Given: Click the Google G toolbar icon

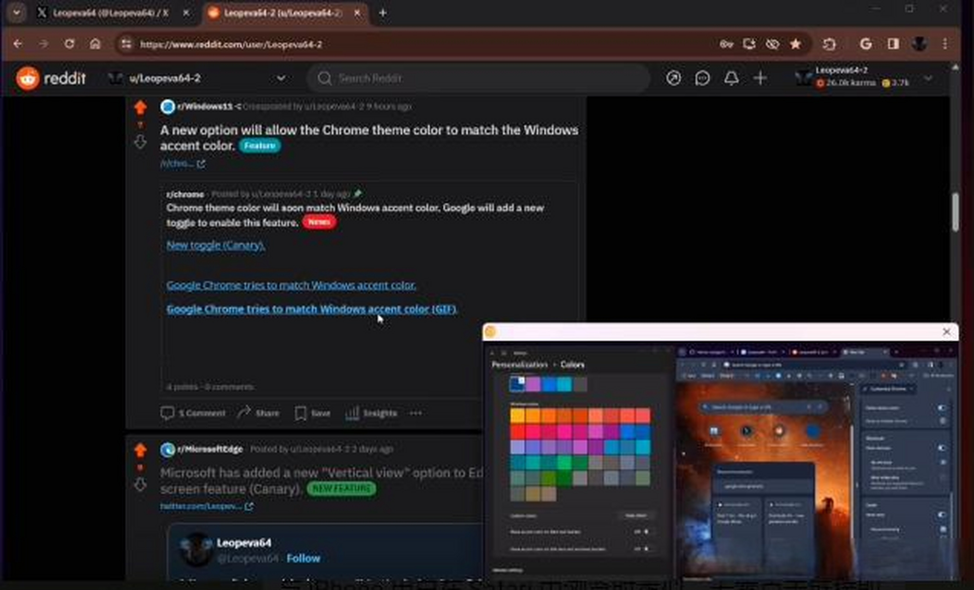Looking at the screenshot, I should pos(866,44).
